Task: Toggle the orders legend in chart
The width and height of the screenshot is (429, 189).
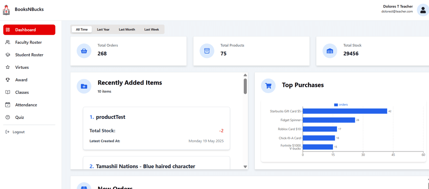Action: (341, 105)
